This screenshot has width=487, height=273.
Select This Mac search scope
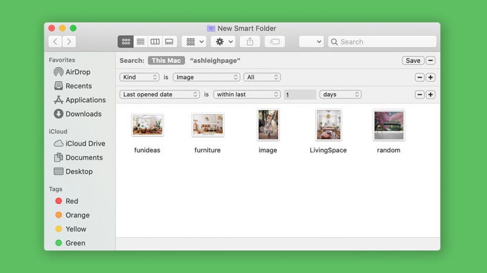[166, 60]
